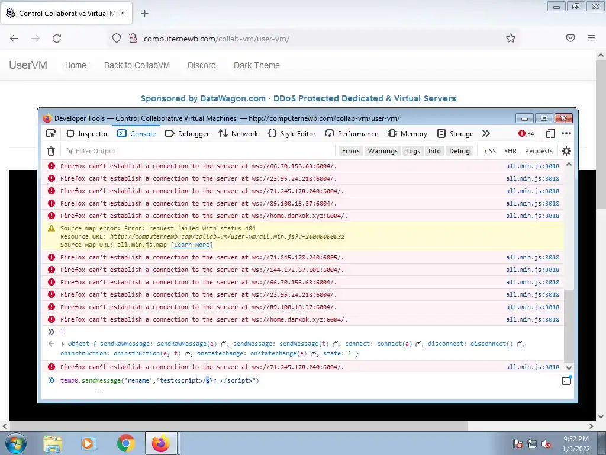Viewport: 606px width, 455px height.
Task: Toggle the Requests filter
Action: [539, 151]
